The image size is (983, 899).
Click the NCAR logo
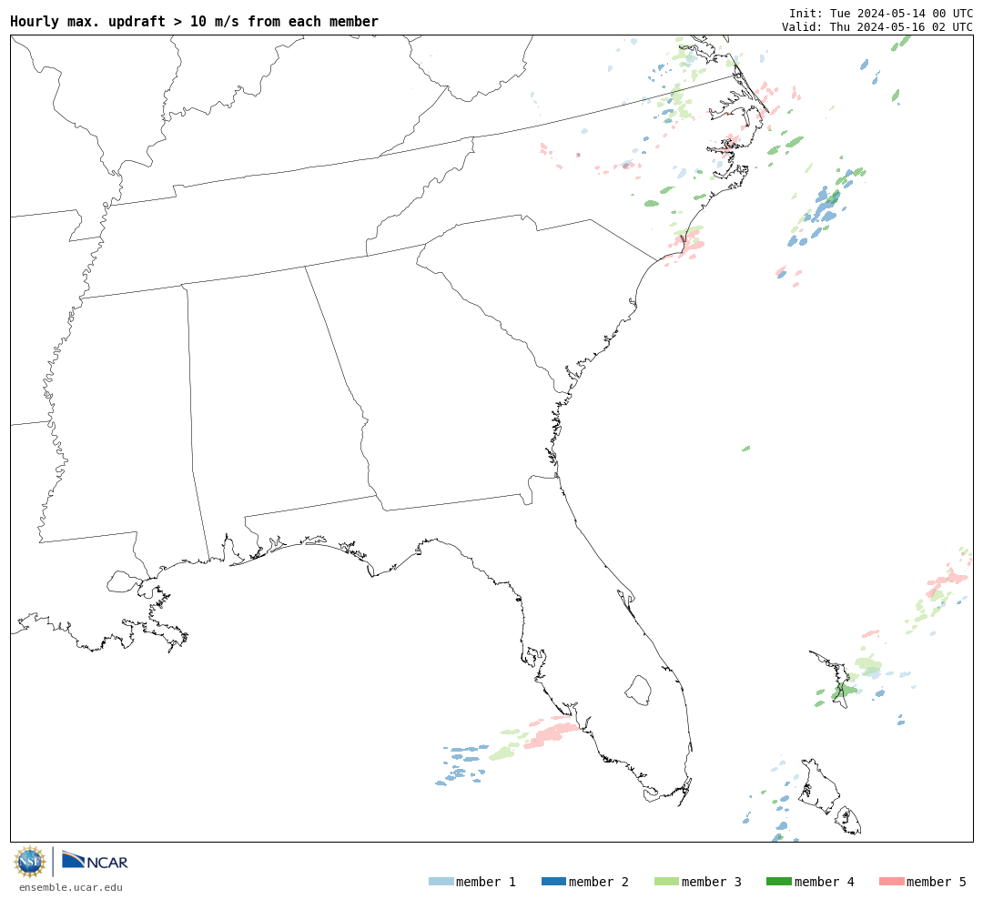click(x=95, y=861)
